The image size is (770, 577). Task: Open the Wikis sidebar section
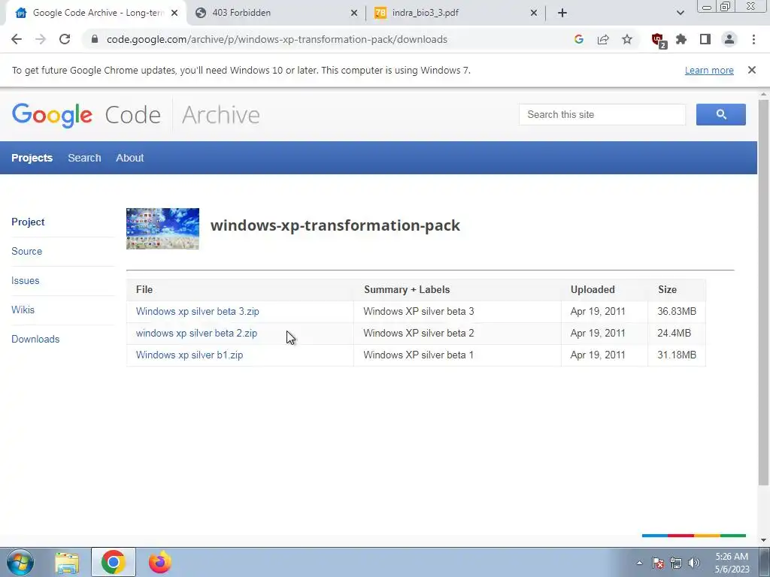pyautogui.click(x=23, y=310)
